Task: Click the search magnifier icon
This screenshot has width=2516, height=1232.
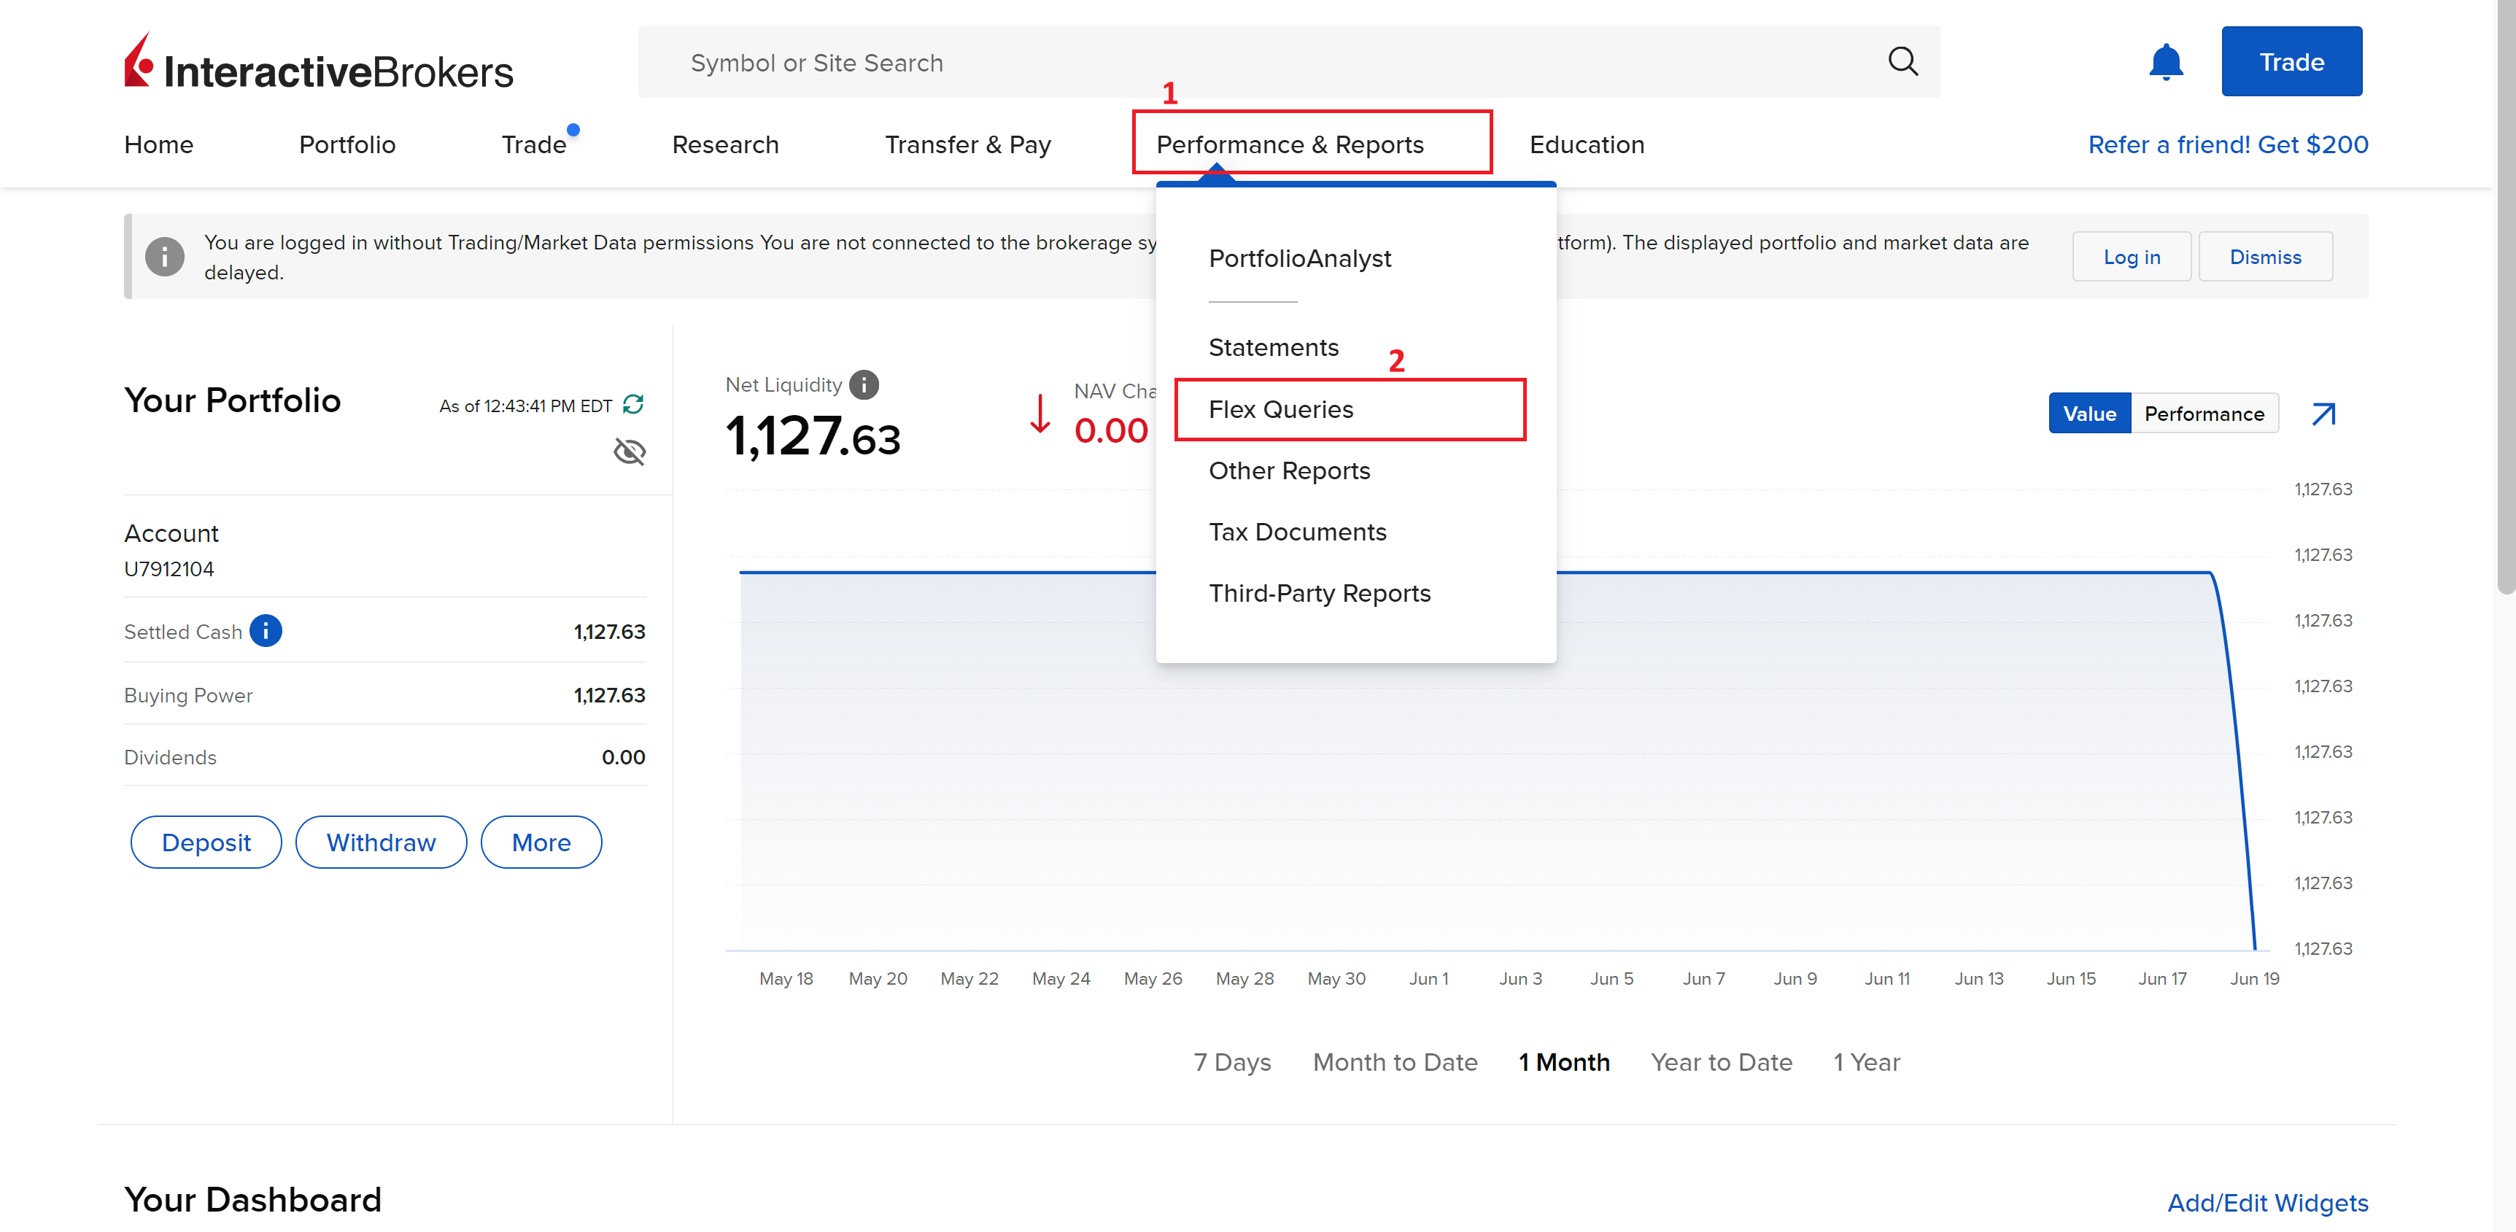Action: 1902,61
